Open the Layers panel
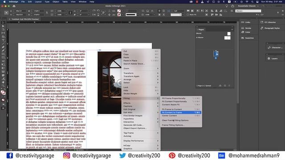This screenshot has height=160, width=285. [x=273, y=59]
